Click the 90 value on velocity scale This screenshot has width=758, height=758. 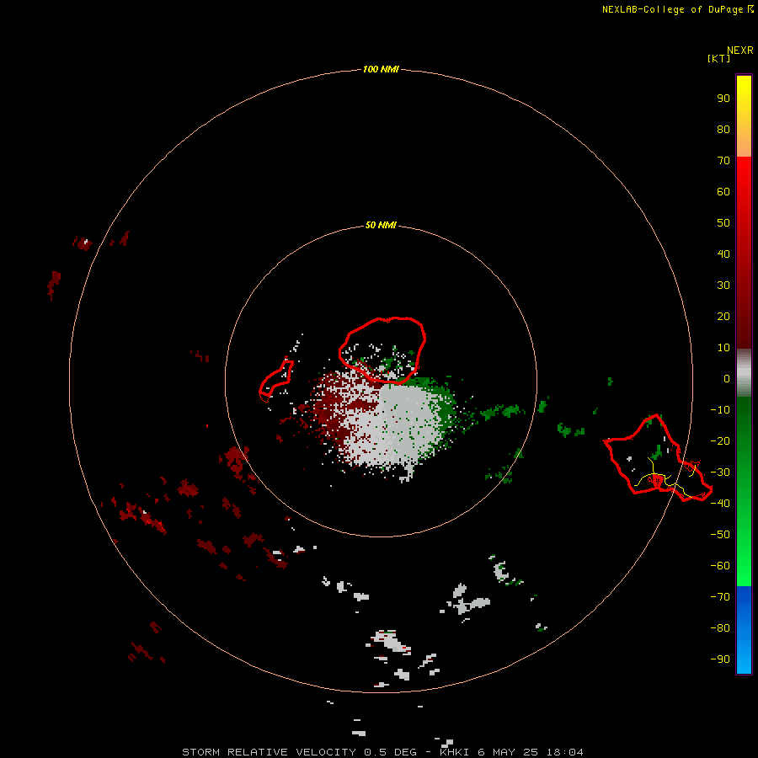click(x=723, y=99)
